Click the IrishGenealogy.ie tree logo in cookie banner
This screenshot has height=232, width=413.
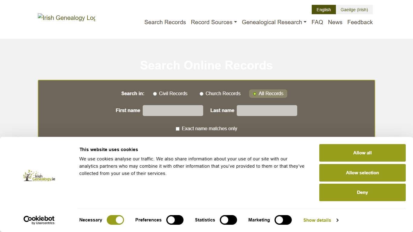pos(39,176)
